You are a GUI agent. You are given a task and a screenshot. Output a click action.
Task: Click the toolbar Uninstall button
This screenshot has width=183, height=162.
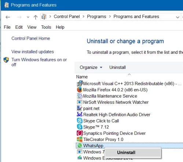117,67
